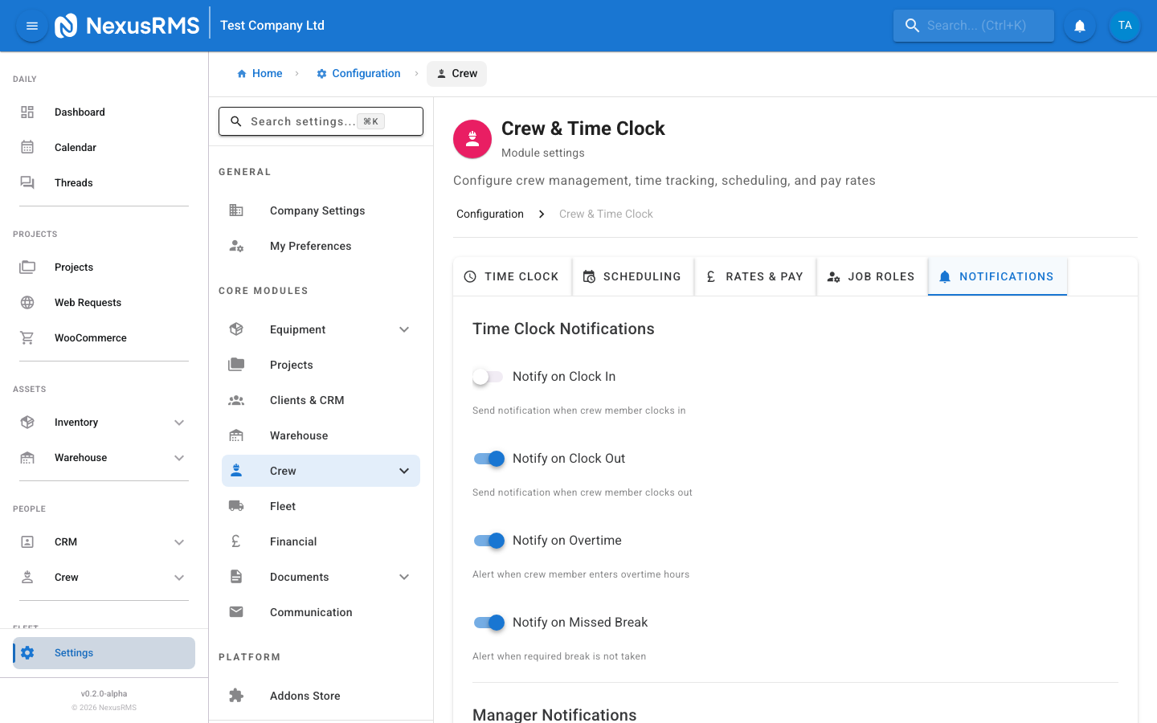Open Threads from the sidebar icon
This screenshot has width=1157, height=723.
click(27, 182)
